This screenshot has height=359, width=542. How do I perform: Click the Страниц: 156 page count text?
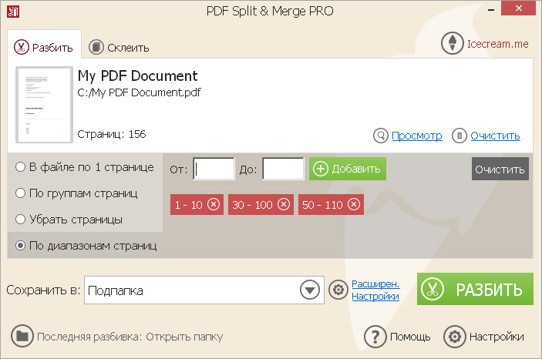pyautogui.click(x=112, y=134)
